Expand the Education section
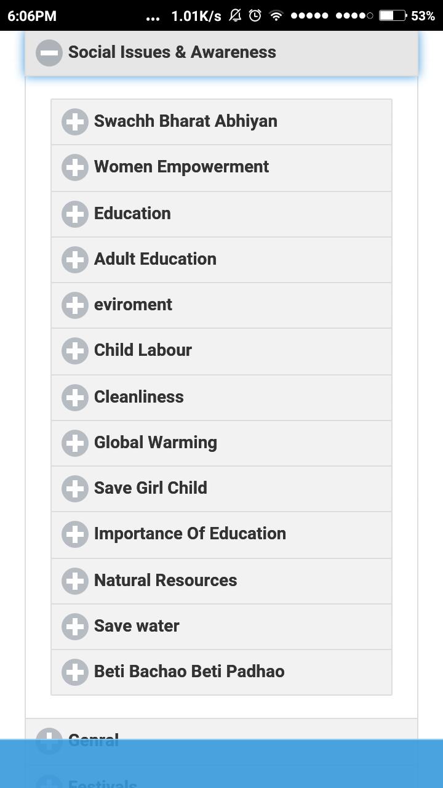443x788 pixels. click(221, 214)
